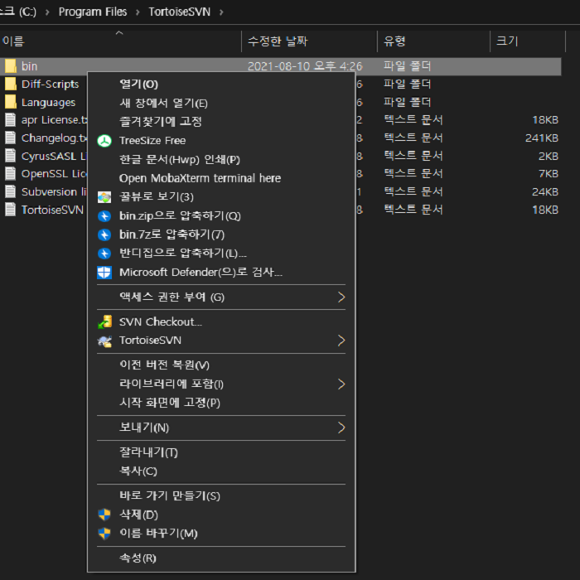The image size is (580, 580).
Task: Select the Languages folder icon
Action: 11,102
